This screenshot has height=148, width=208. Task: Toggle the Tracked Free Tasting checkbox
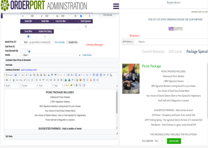click(45, 36)
